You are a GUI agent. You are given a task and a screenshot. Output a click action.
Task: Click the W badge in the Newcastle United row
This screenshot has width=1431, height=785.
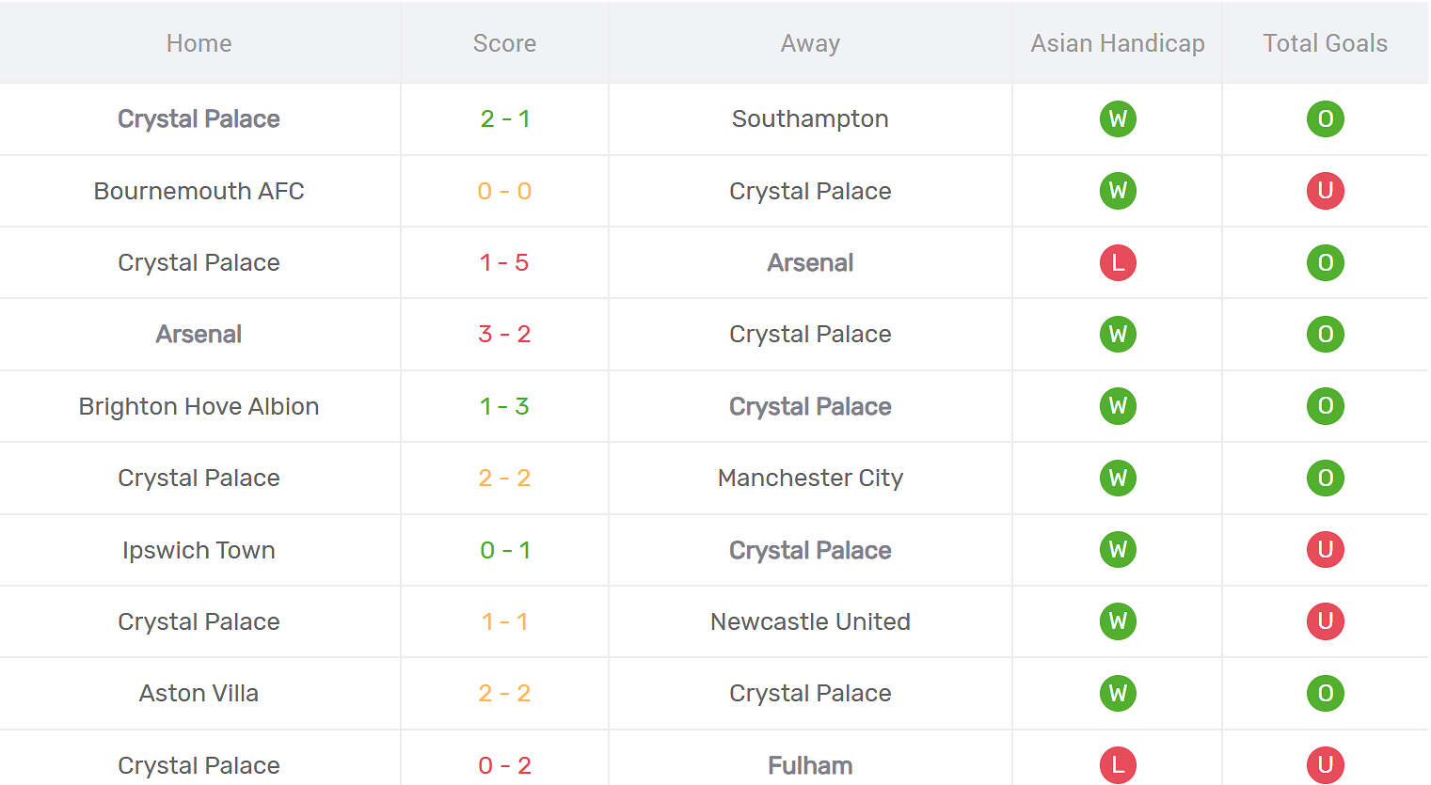coord(1118,621)
